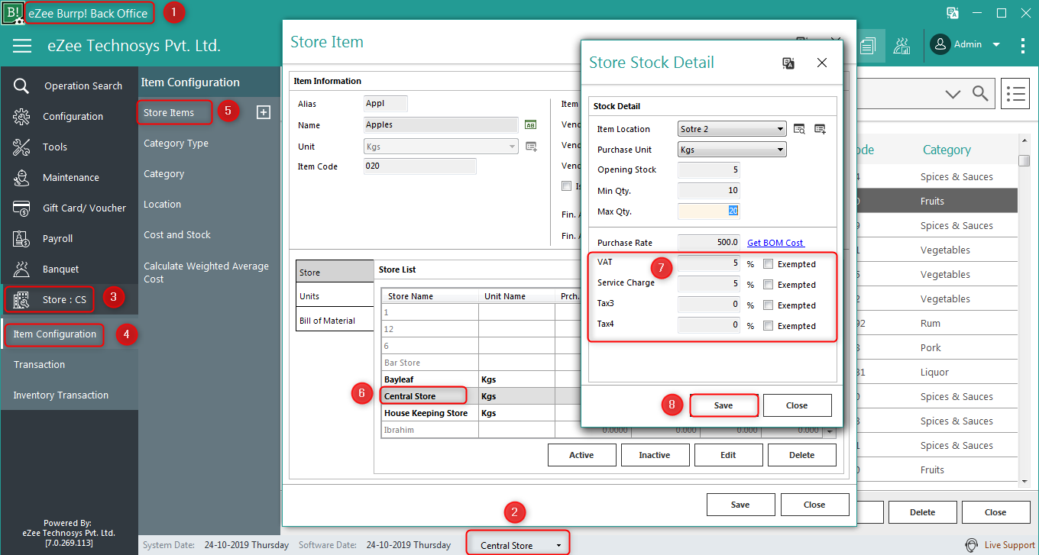This screenshot has width=1039, height=555.
Task: Click the green alias icon beside Apples name
Action: (x=530, y=124)
